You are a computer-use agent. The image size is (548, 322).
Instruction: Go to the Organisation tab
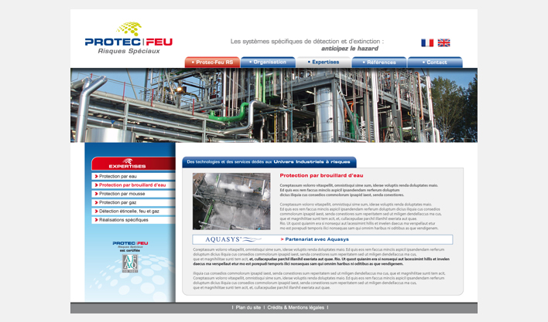(x=268, y=63)
